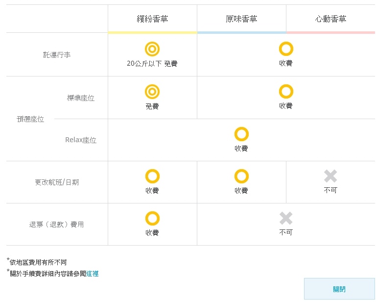Click double-circle icon for 託運行李 free baggage

tap(152, 49)
